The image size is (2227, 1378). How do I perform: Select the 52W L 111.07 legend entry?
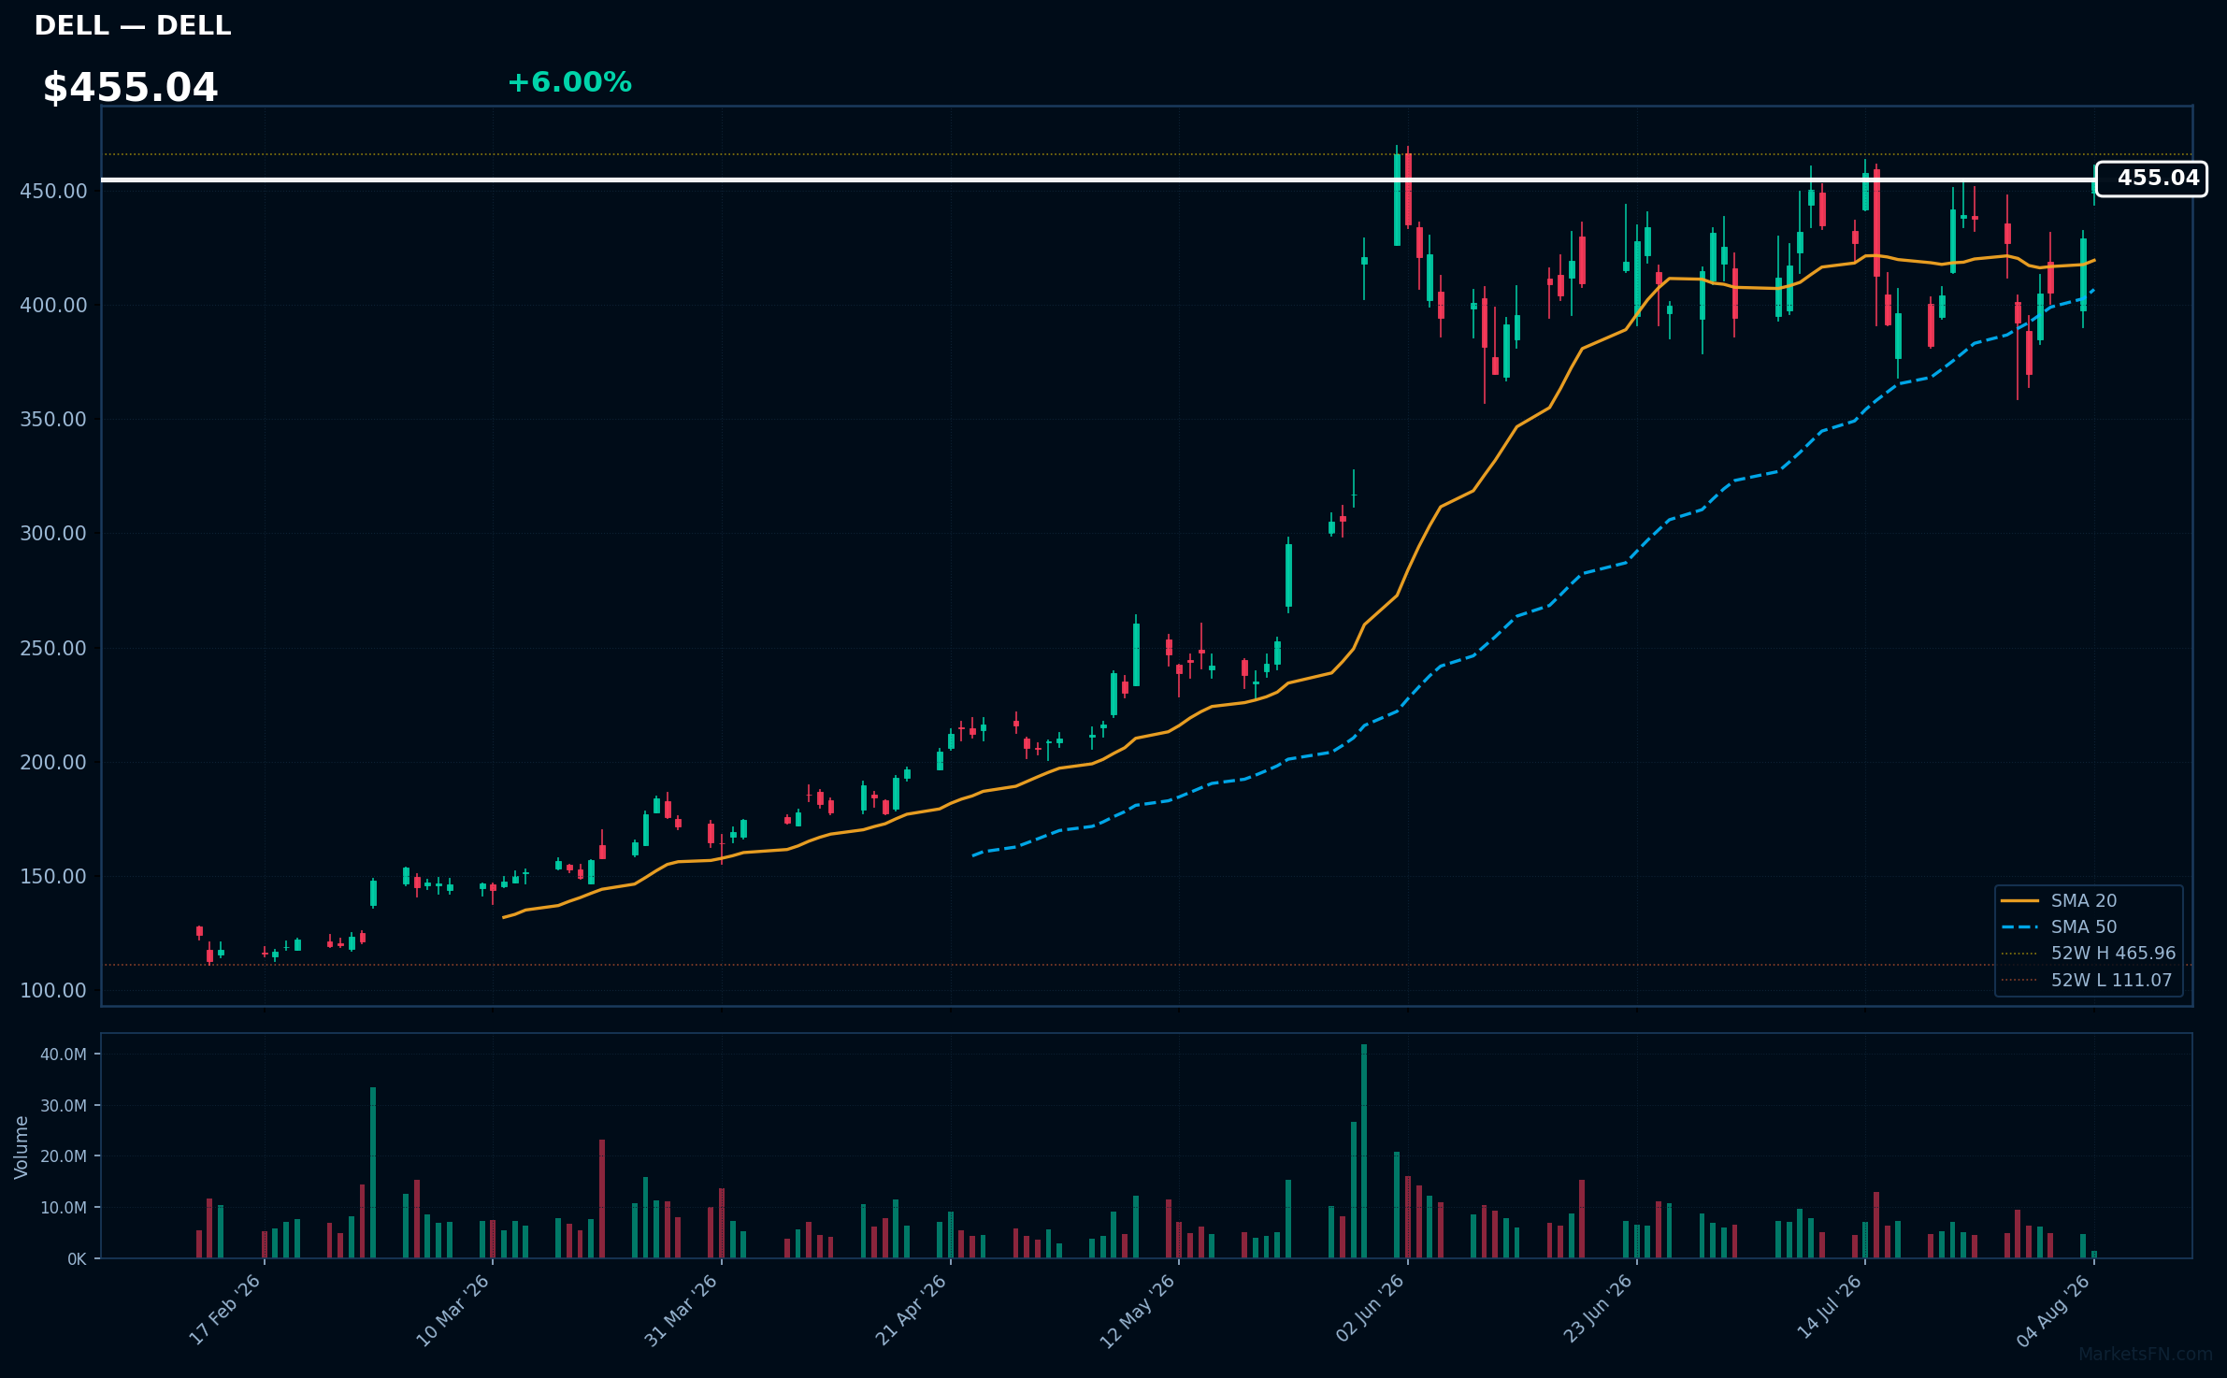(x=2087, y=980)
